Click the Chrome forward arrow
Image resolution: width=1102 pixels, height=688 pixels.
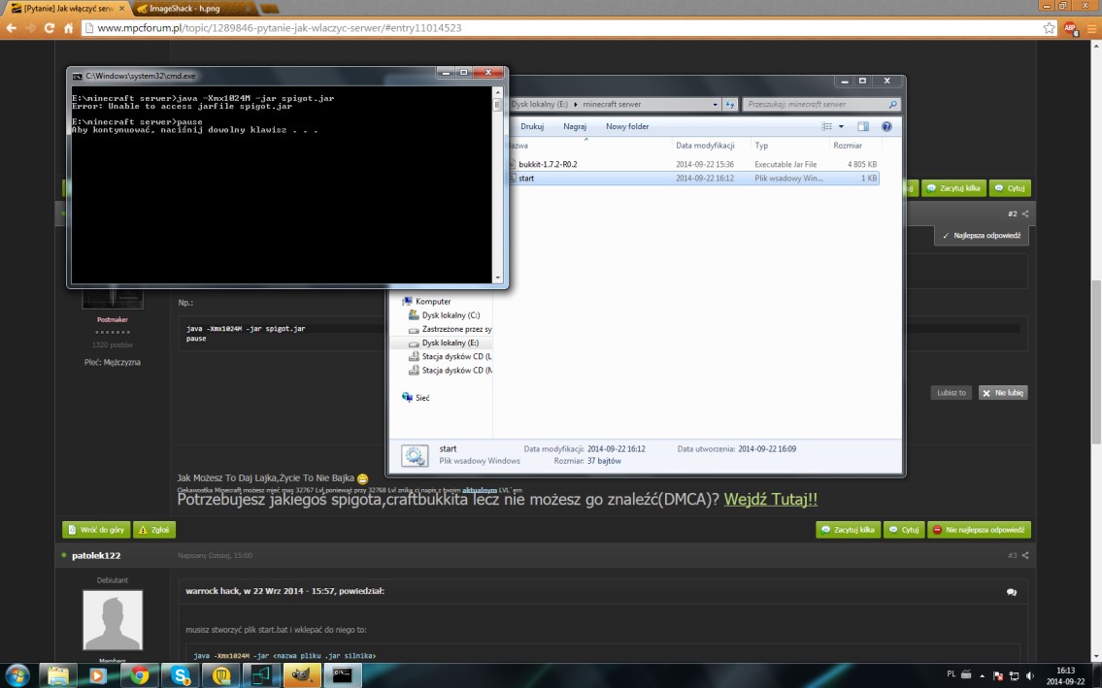(30, 28)
